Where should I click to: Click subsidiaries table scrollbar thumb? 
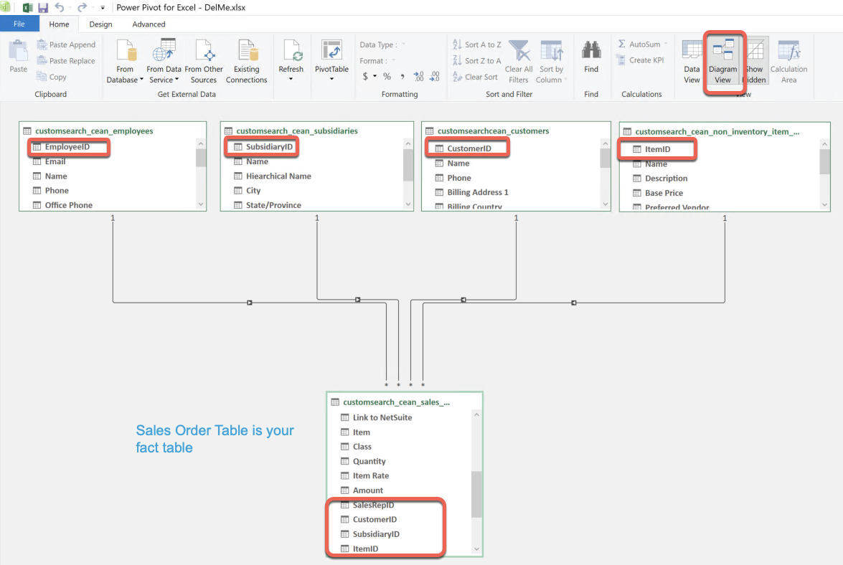pos(408,165)
